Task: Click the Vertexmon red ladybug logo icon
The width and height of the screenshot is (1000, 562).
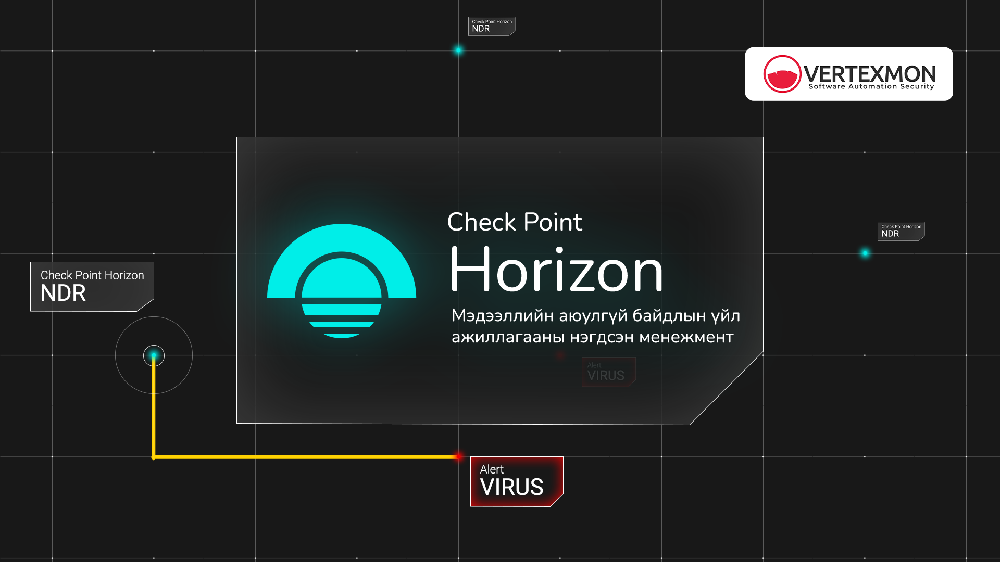Action: tap(781, 73)
